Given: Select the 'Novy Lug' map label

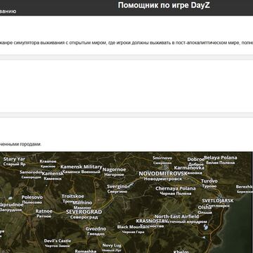Looking at the screenshot, I should [x=112, y=245].
